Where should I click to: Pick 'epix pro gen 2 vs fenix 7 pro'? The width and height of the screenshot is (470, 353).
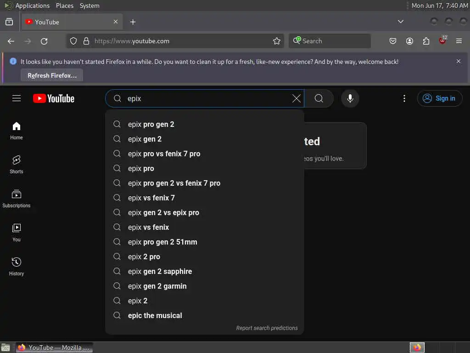point(204,183)
